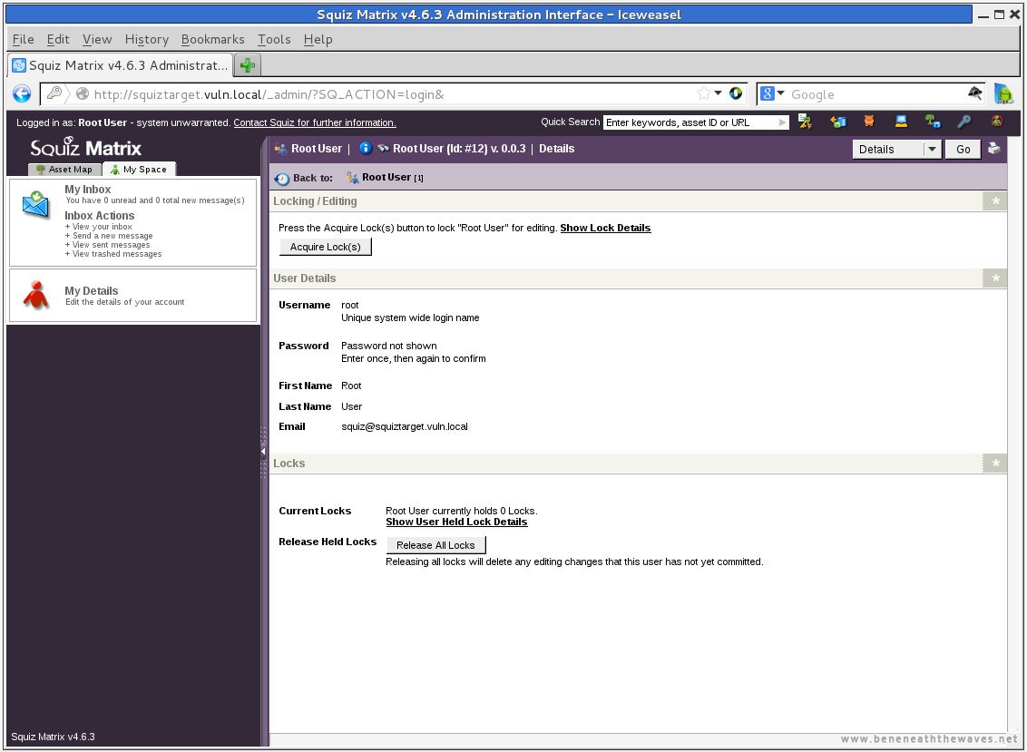Click View trashed messages

point(117,254)
